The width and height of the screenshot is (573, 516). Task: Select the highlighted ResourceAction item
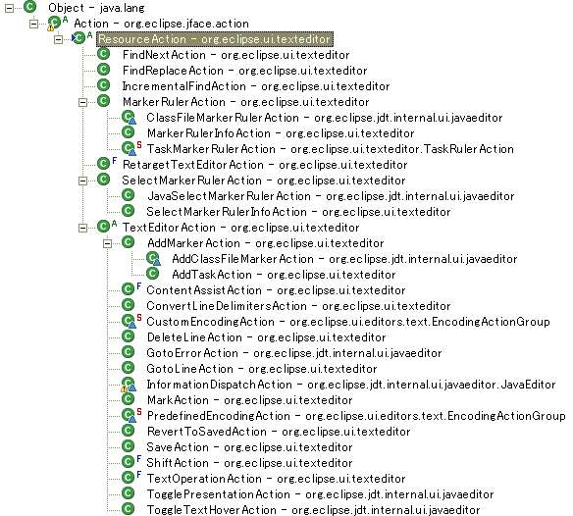(215, 39)
